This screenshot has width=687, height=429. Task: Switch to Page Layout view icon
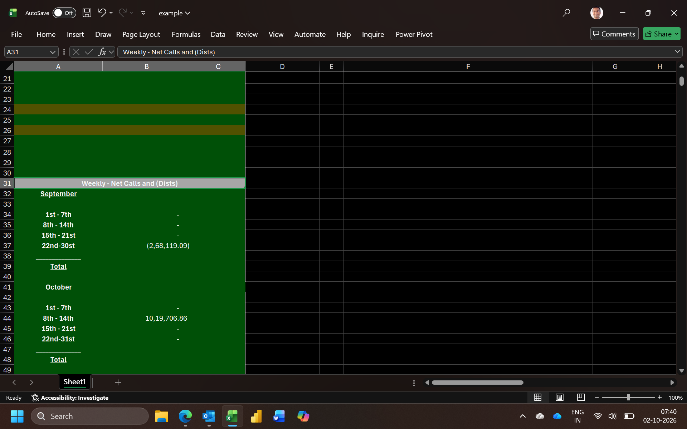coord(560,397)
